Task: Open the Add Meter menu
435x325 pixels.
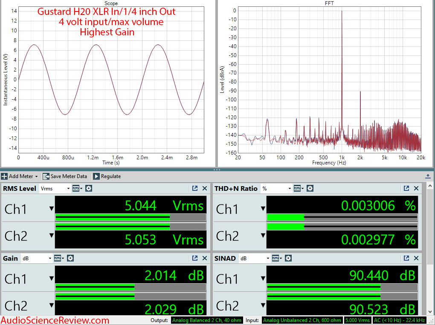Action: pos(20,176)
